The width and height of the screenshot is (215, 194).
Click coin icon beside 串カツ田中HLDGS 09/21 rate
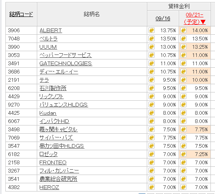(x=183, y=146)
